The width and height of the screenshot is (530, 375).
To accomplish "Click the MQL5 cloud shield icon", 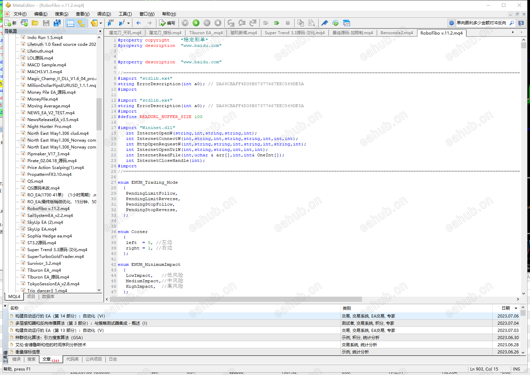I will 335,23.
